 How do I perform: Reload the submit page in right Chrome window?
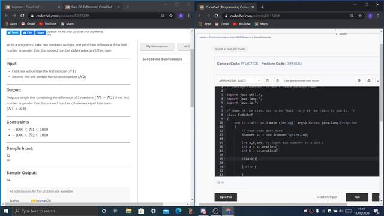216,16
